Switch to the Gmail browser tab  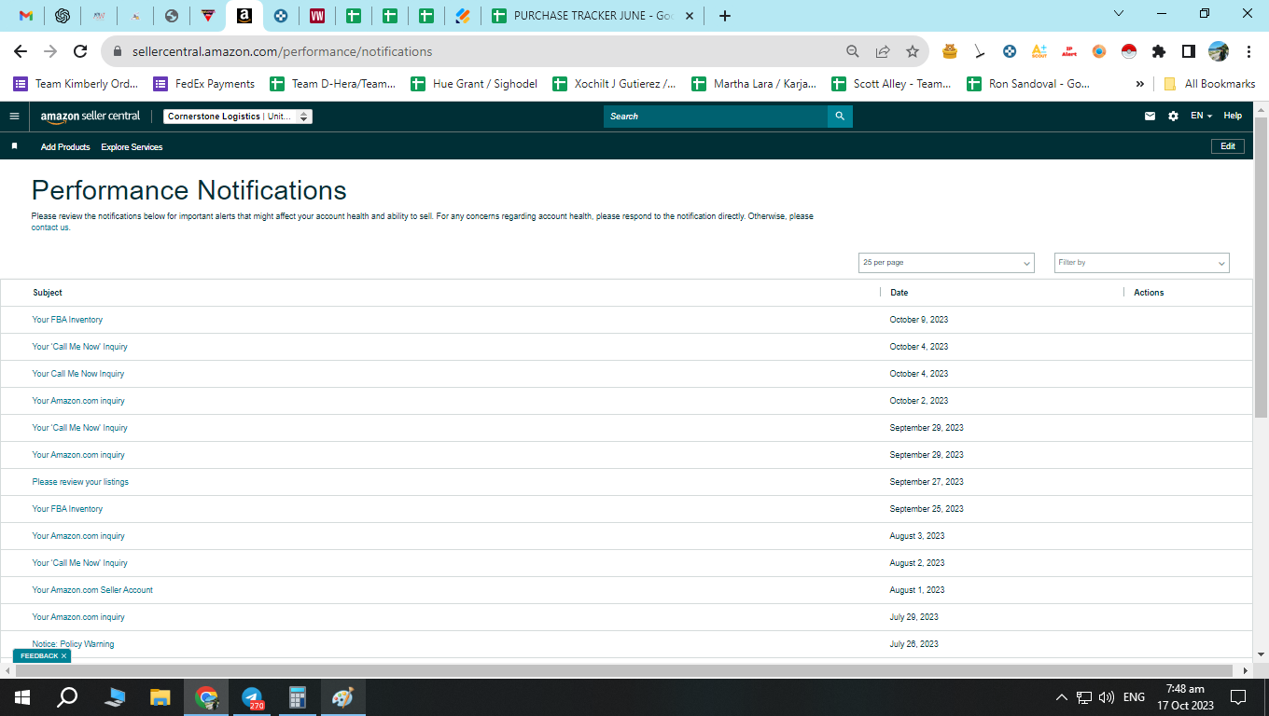pyautogui.click(x=26, y=16)
